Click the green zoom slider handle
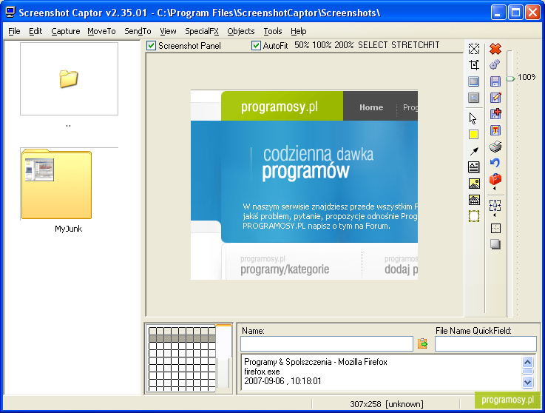The height and width of the screenshot is (413, 545). 510,78
